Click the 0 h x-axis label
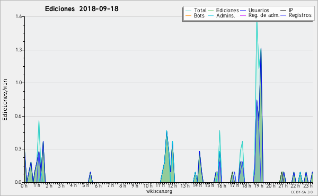Viewport: 318px width, 196px height. [24, 186]
